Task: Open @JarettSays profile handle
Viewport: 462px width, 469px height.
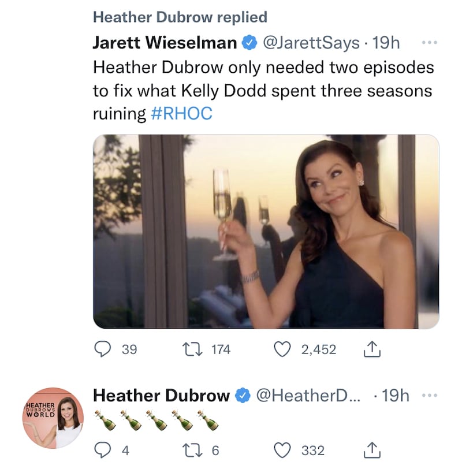Action: (311, 43)
